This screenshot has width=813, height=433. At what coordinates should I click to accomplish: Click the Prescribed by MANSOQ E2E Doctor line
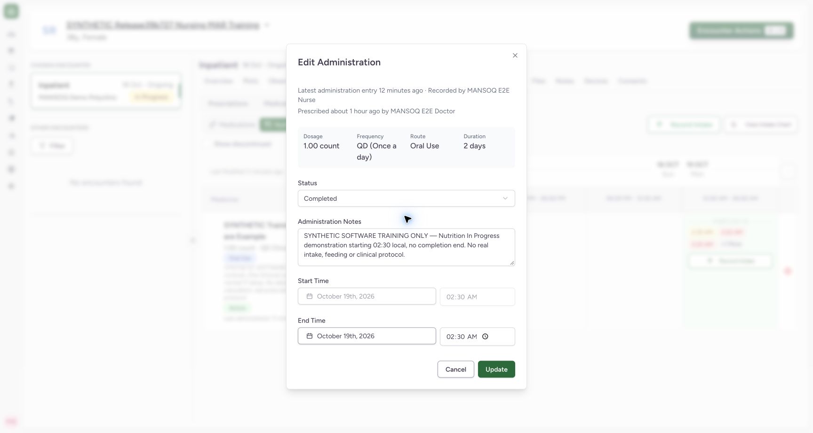coord(376,111)
